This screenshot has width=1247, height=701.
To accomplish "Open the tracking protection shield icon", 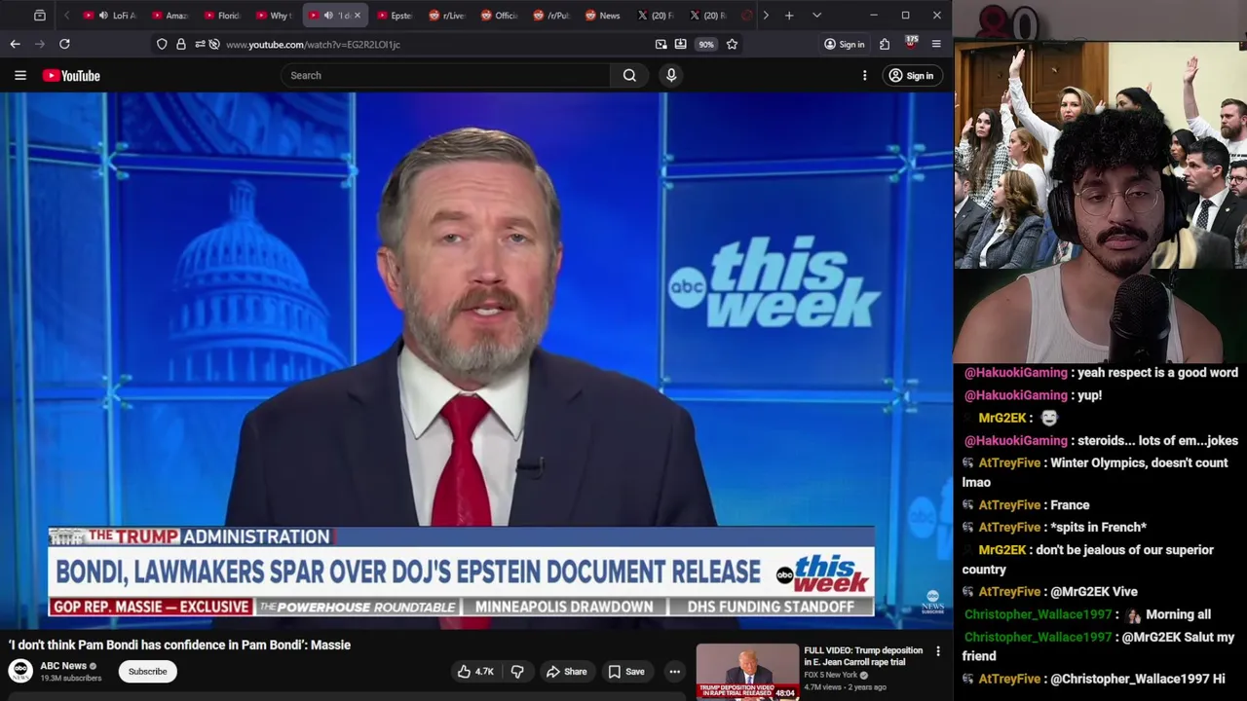I will [x=162, y=44].
